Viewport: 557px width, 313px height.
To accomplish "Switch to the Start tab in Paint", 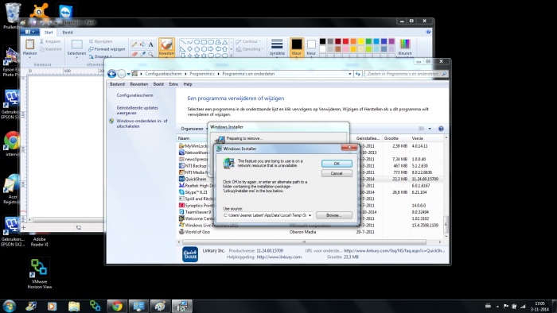I will pyautogui.click(x=49, y=33).
